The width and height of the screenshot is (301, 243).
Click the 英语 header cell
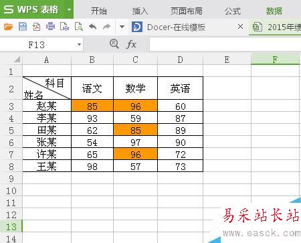click(x=180, y=88)
